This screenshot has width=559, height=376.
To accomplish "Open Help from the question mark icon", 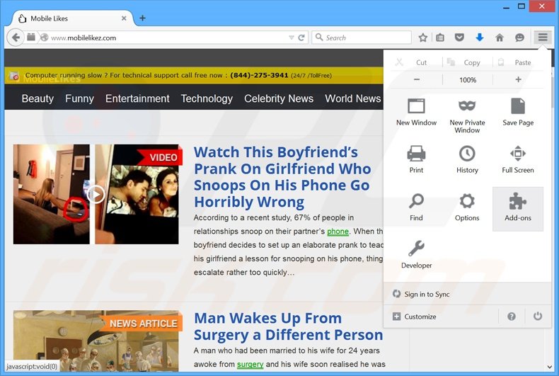I will tap(511, 317).
